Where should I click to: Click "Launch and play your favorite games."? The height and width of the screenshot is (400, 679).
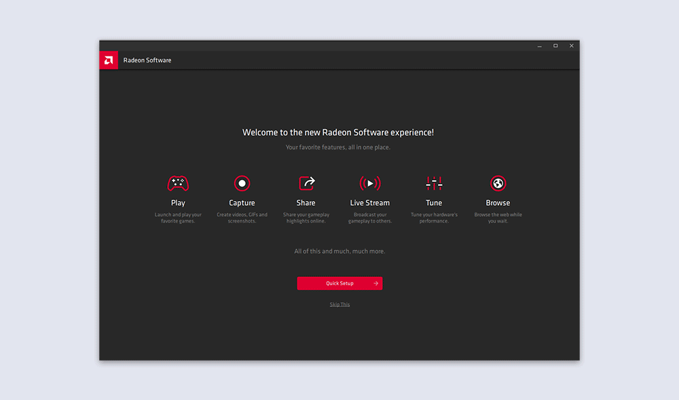click(x=178, y=218)
